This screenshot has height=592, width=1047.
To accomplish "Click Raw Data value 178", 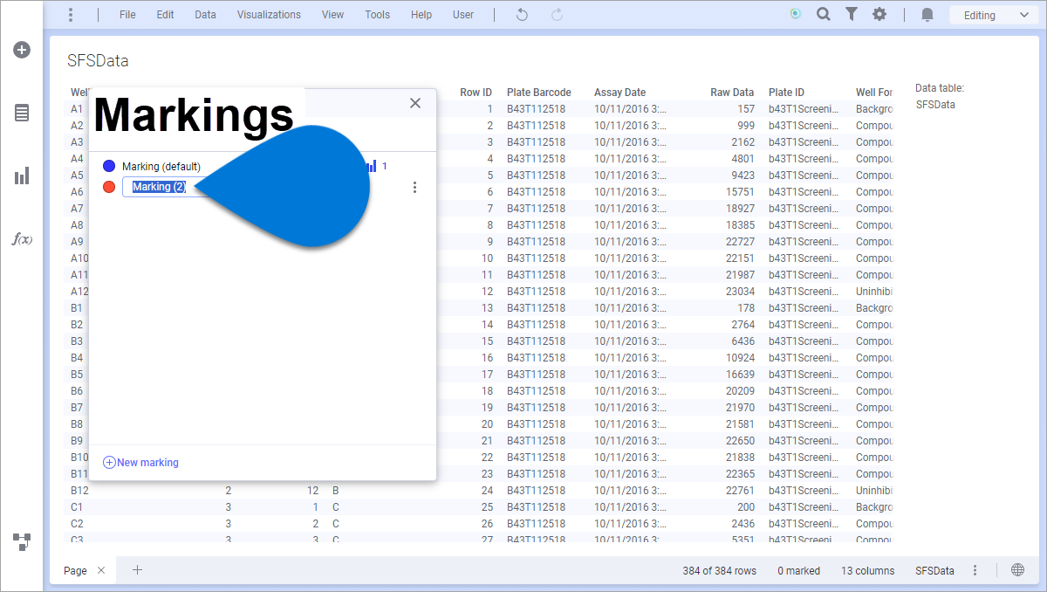I will [746, 308].
